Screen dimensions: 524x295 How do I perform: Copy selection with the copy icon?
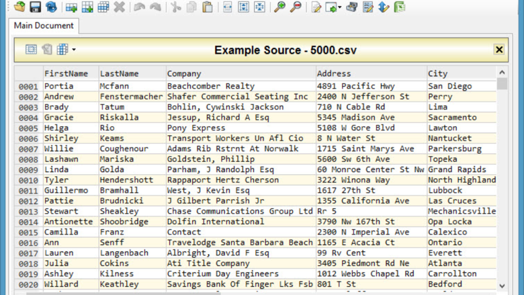click(191, 7)
